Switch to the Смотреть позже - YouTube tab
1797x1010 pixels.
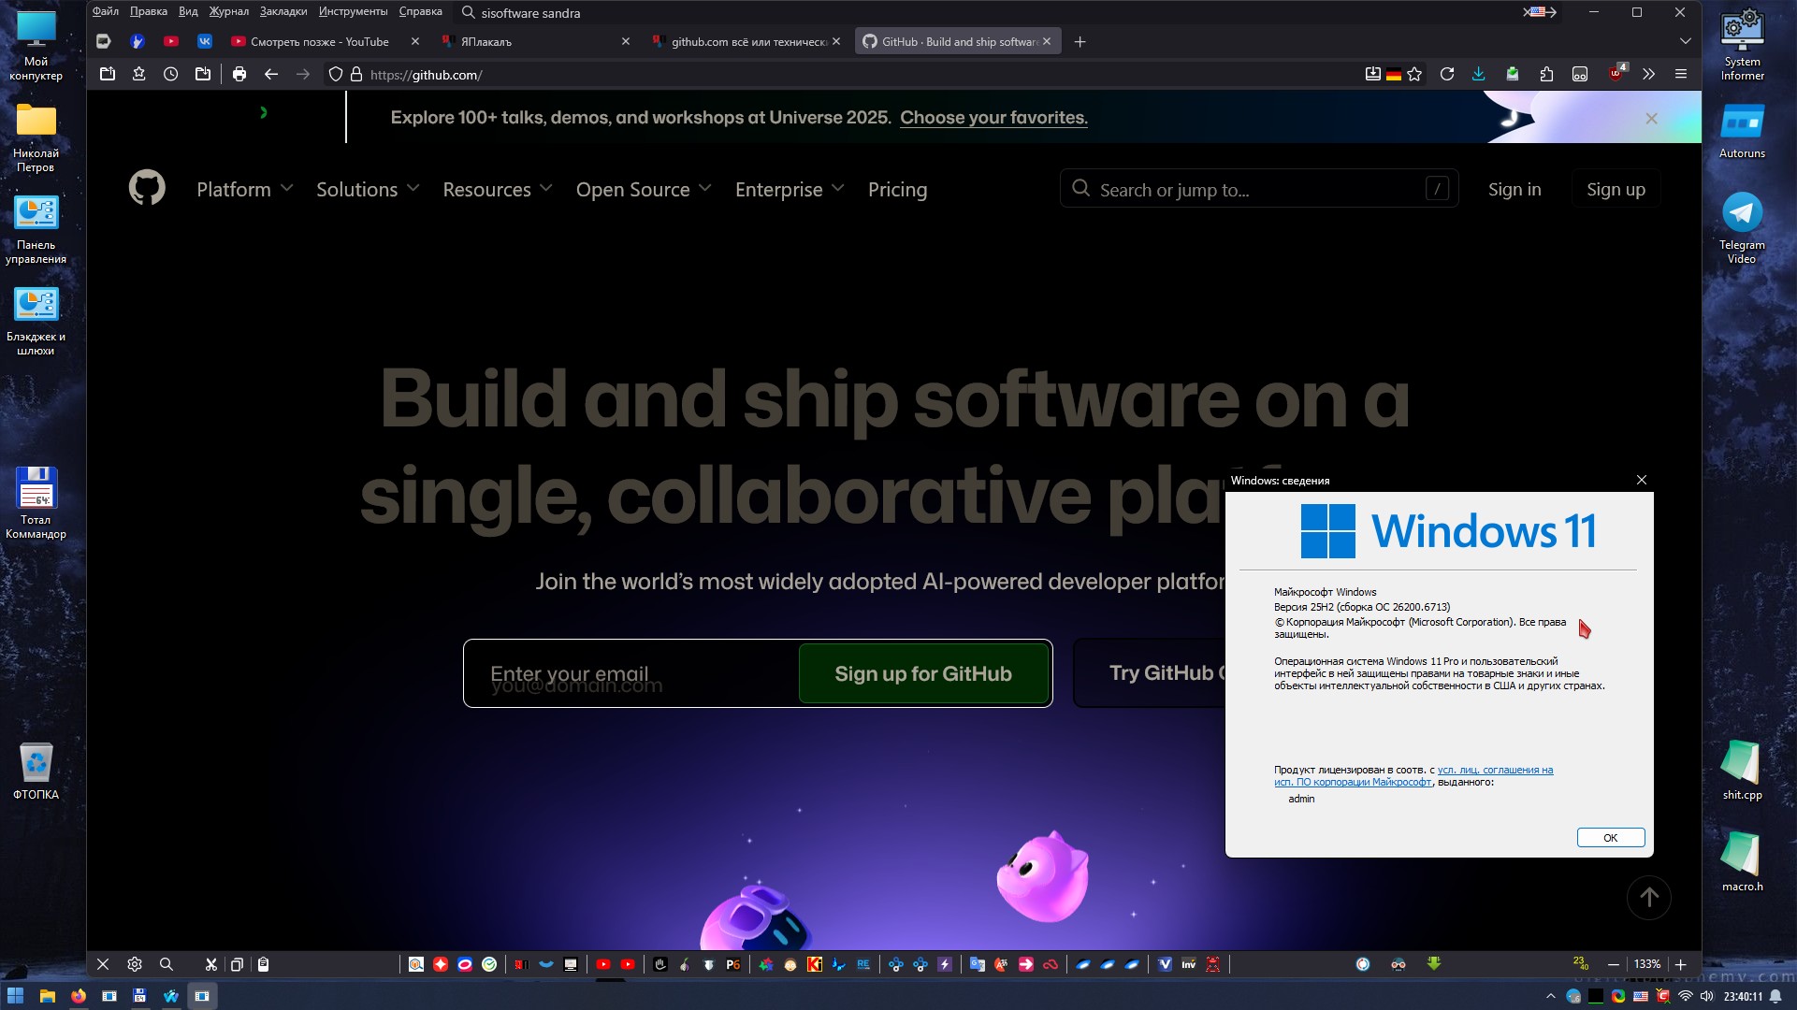click(320, 41)
